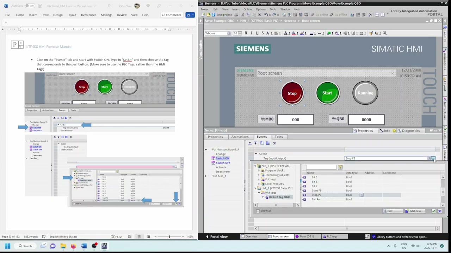This screenshot has width=451, height=253.
Task: Click the tag search input field
Action: pyautogui.click(x=321, y=167)
